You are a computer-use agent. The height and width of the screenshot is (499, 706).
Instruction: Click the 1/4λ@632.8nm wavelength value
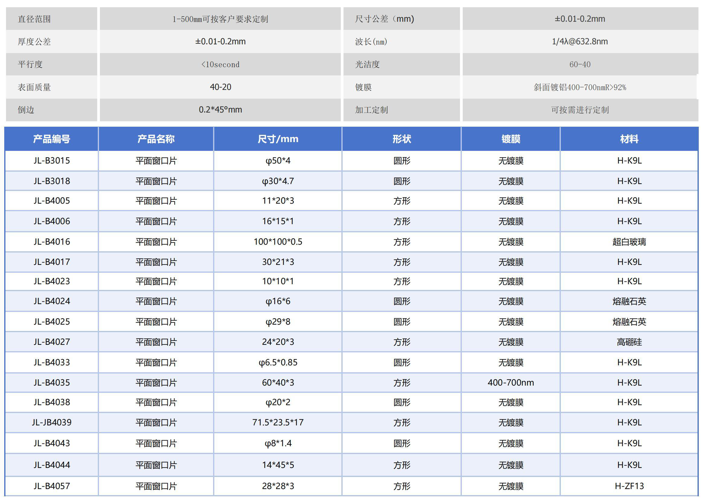580,41
